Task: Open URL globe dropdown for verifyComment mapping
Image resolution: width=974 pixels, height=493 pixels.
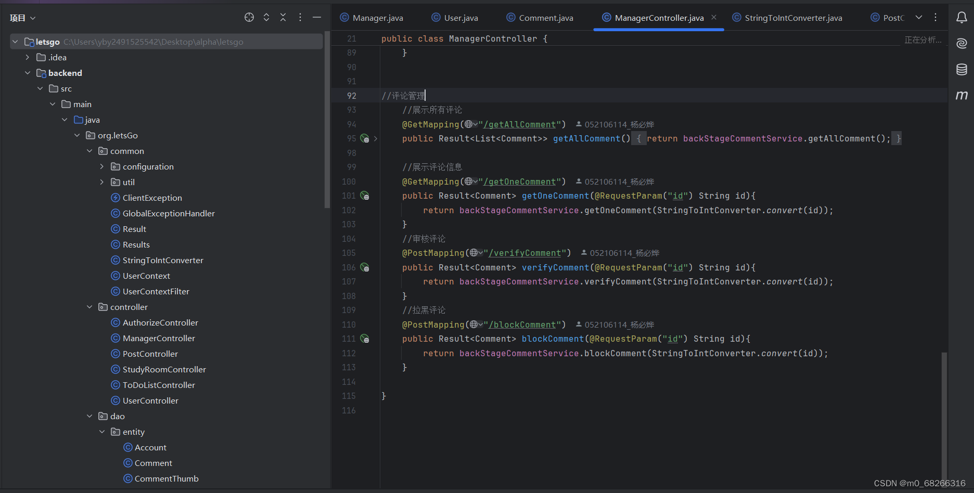Action: pos(476,253)
